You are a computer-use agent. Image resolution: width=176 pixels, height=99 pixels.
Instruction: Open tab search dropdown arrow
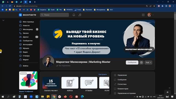tap(158, 2)
